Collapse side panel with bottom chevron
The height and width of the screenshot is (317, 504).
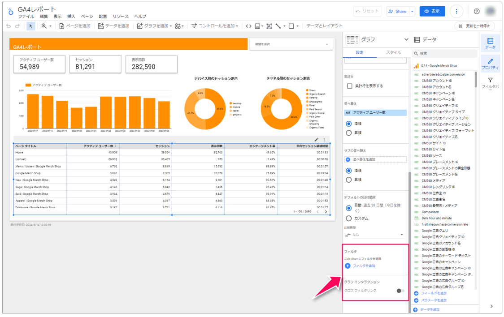491,306
